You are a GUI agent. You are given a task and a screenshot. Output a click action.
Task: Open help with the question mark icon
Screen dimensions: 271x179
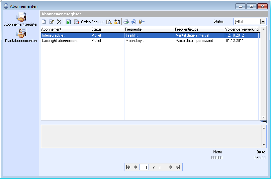pos(134,22)
